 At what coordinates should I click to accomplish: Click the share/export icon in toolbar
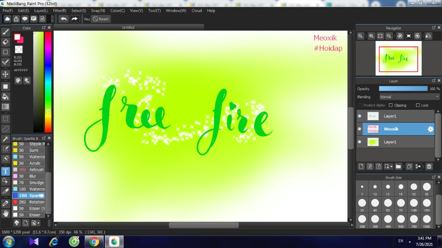(x=16, y=19)
